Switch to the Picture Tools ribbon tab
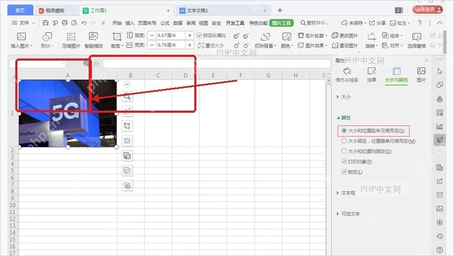The width and height of the screenshot is (454, 256). [x=281, y=23]
